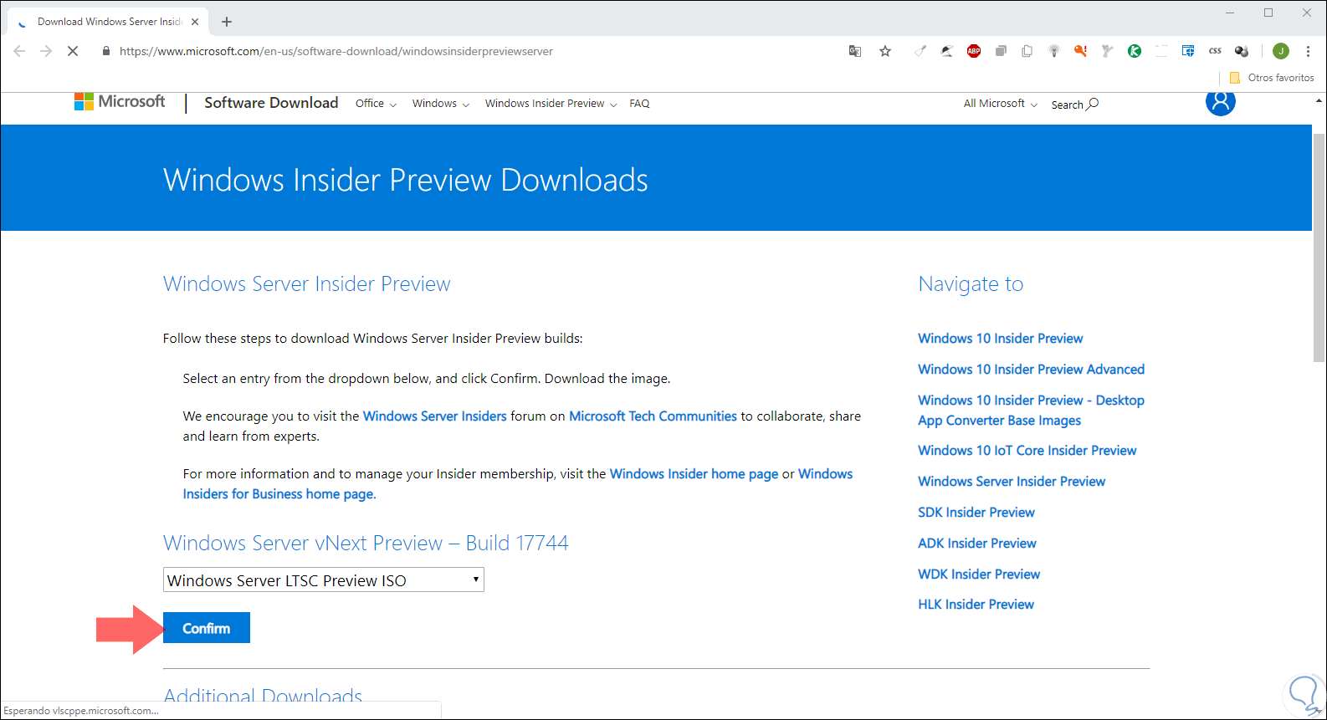Click the Windows Server Insider Preview section heading
This screenshot has height=720, width=1327.
click(x=306, y=284)
